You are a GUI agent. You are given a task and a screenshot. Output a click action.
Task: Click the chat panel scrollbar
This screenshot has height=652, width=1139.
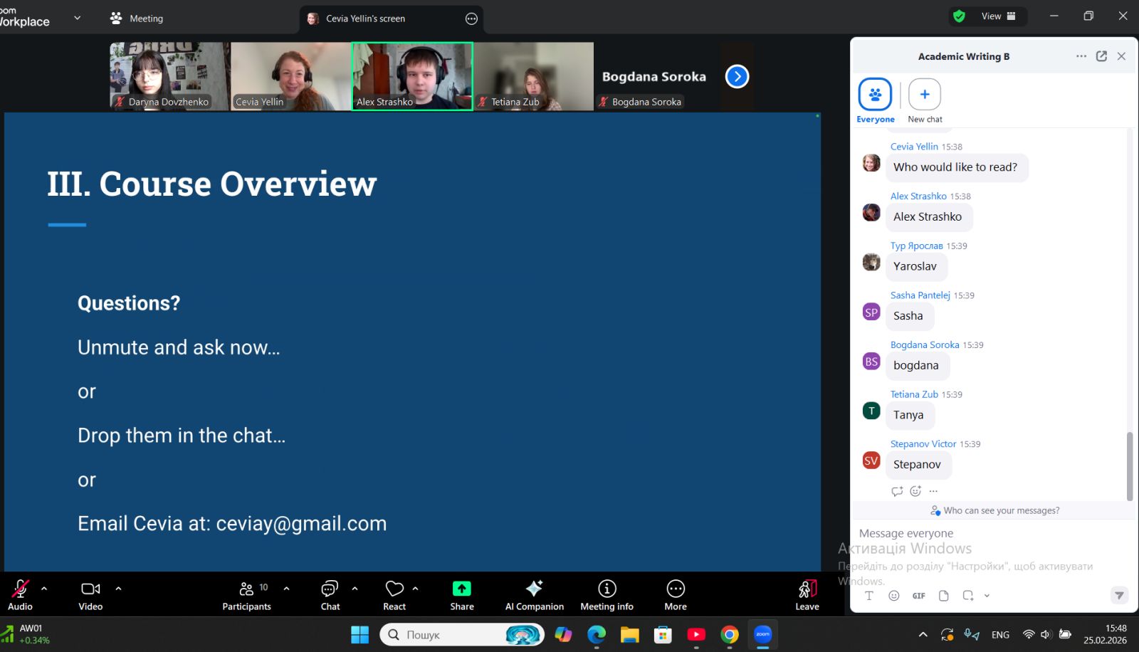click(x=1129, y=466)
